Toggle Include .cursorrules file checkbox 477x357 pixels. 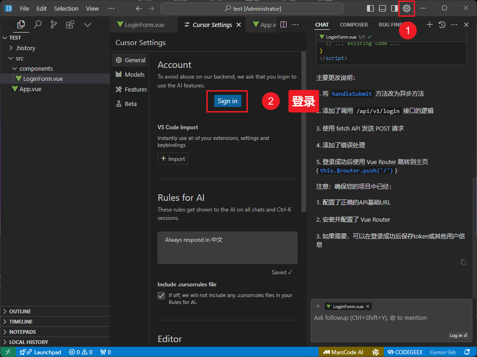click(161, 296)
